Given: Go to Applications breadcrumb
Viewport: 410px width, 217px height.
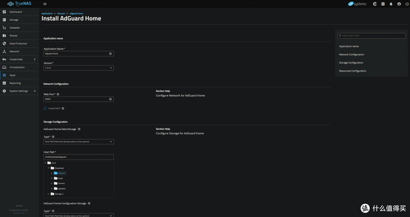Looking at the screenshot, I should 47,14.
